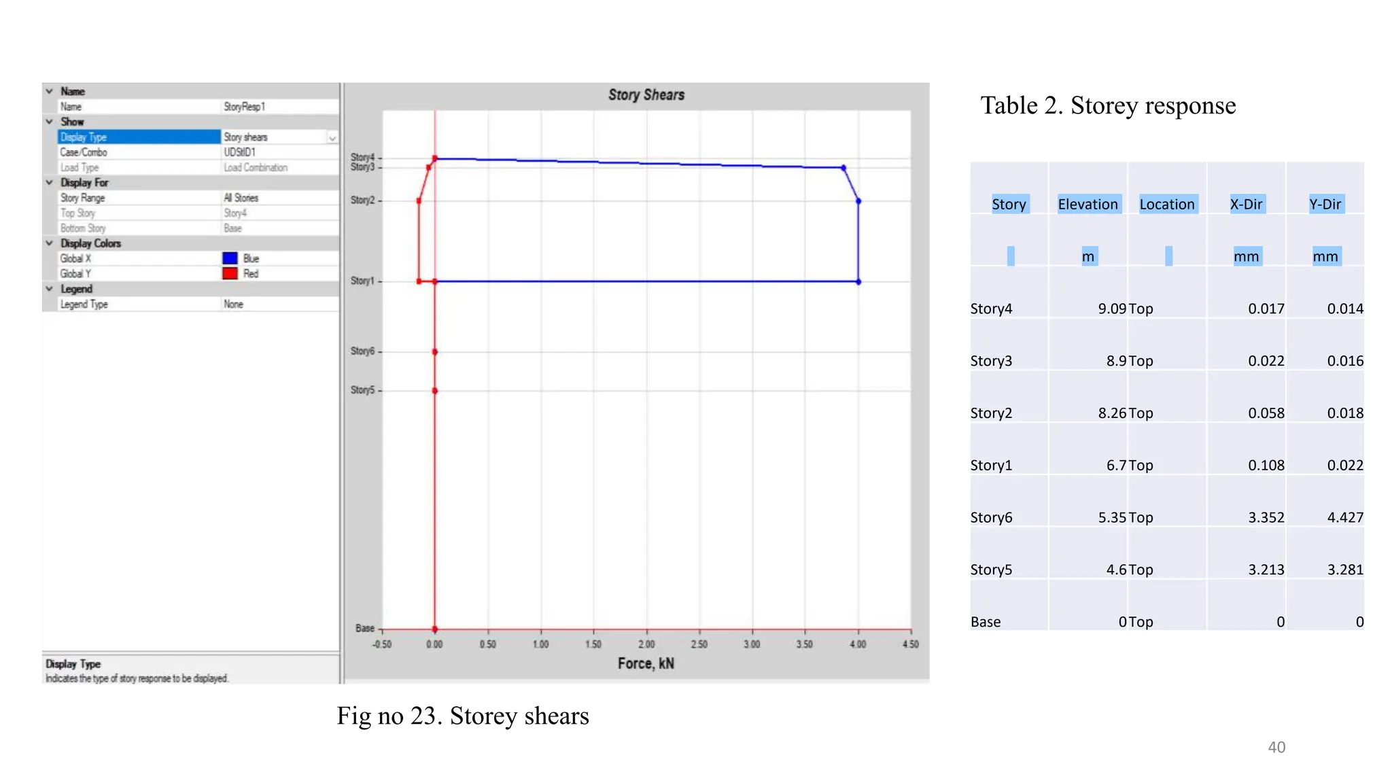Select the Display Type property row

pyautogui.click(x=139, y=137)
